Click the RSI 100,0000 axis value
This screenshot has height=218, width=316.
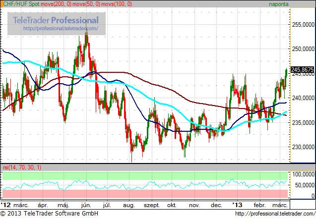[x=303, y=174]
